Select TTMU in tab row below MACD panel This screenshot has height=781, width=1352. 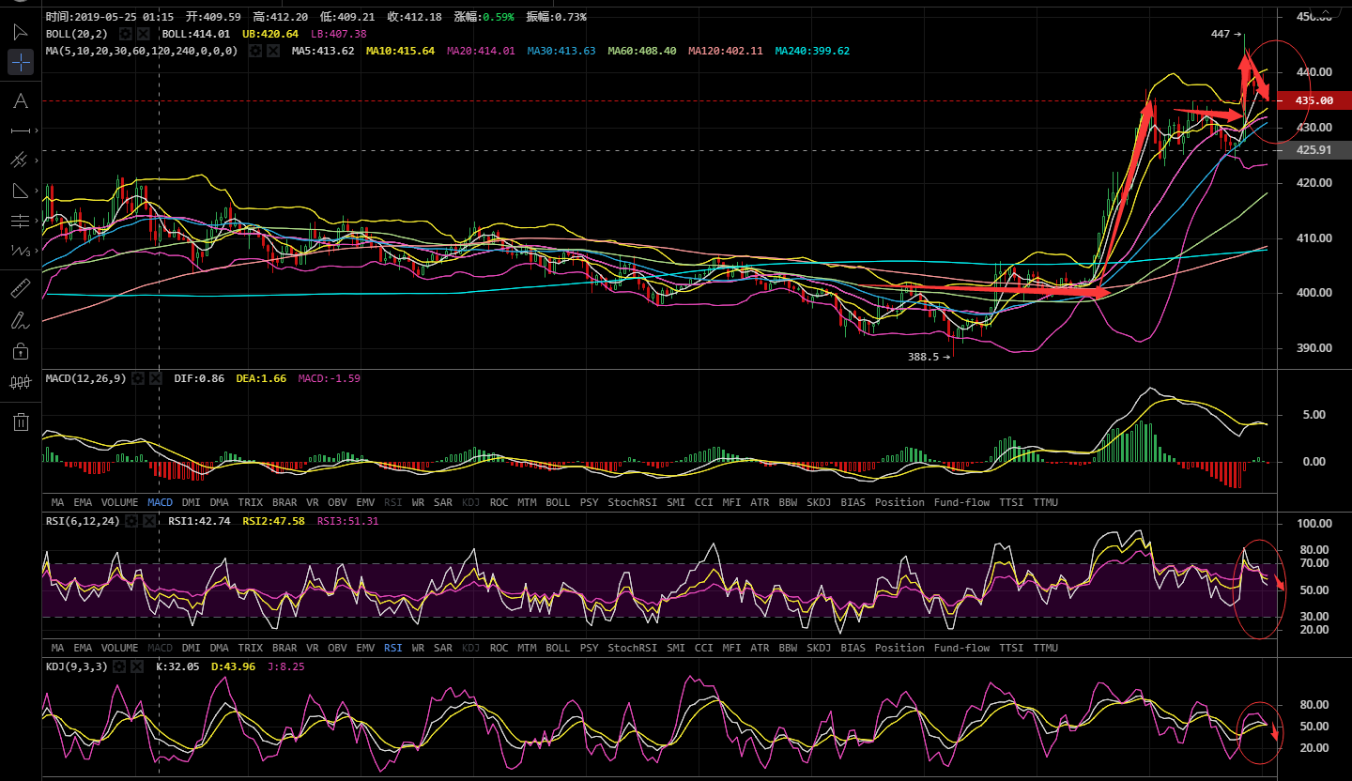click(x=1045, y=502)
